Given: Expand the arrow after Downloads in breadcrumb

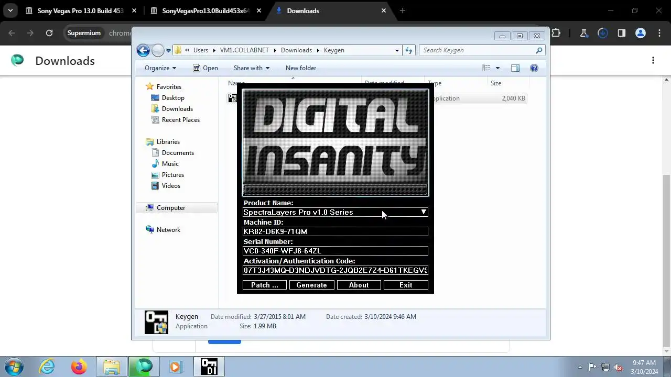Looking at the screenshot, I should (317, 50).
